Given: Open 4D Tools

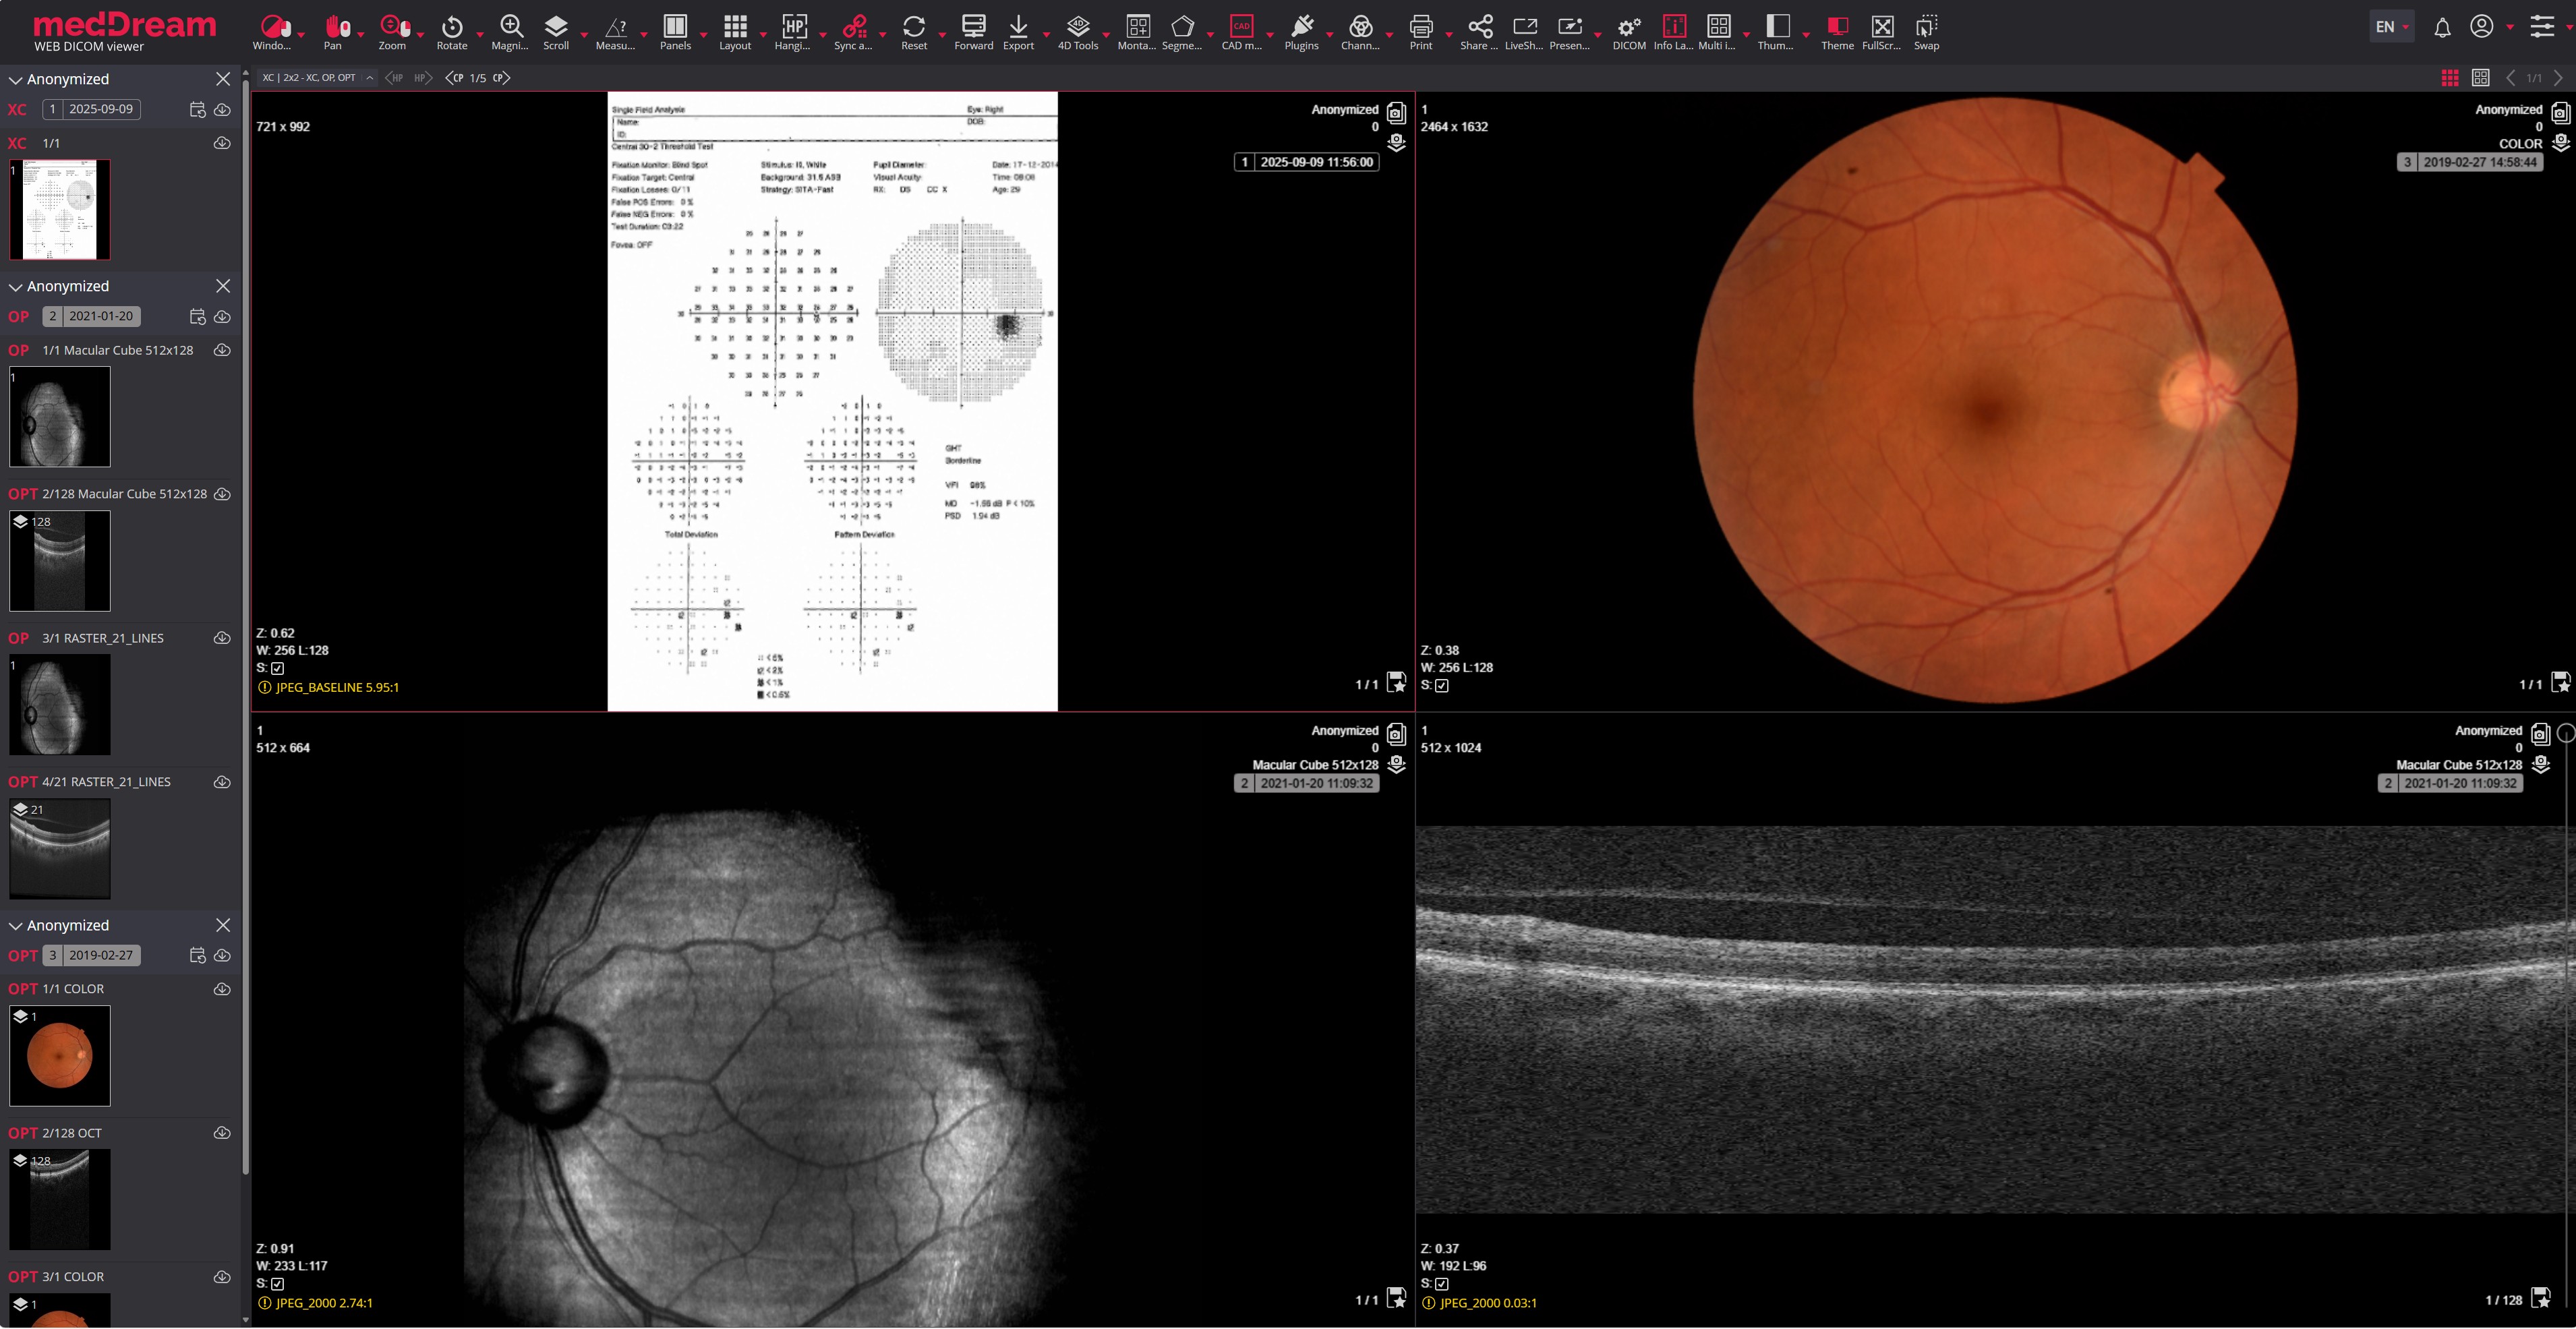Looking at the screenshot, I should coord(1078,32).
